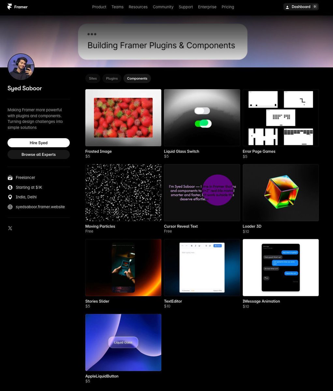Click the Syed Saboor name heading
This screenshot has height=391, width=333.
pyautogui.click(x=25, y=88)
